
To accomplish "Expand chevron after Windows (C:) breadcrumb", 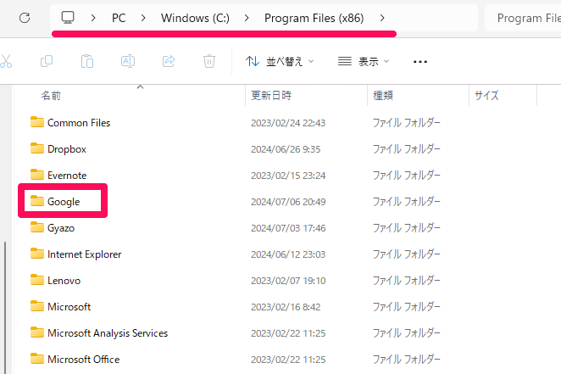I will tap(247, 18).
